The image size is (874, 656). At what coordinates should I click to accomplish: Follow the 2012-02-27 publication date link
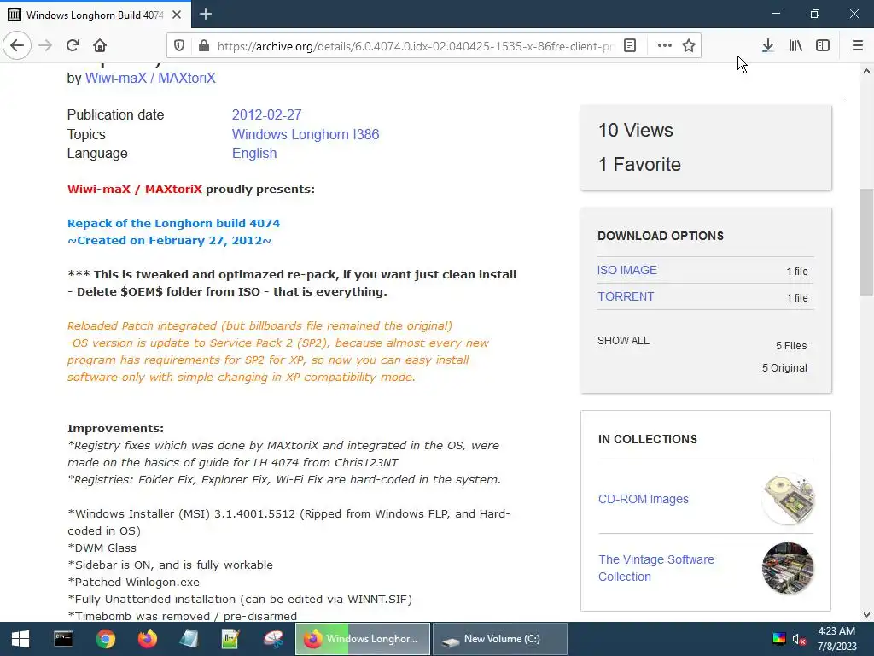tap(266, 115)
